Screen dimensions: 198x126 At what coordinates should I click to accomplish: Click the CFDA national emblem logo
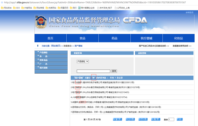pyautogui.click(x=41, y=22)
